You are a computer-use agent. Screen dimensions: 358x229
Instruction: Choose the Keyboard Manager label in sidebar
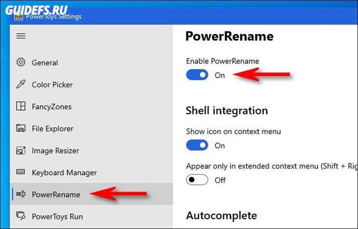(x=64, y=173)
